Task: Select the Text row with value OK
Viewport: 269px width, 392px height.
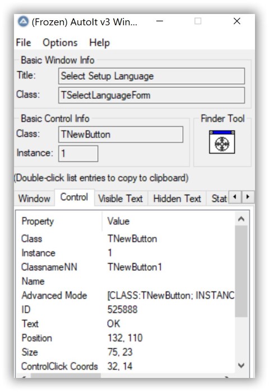Action: 126,324
